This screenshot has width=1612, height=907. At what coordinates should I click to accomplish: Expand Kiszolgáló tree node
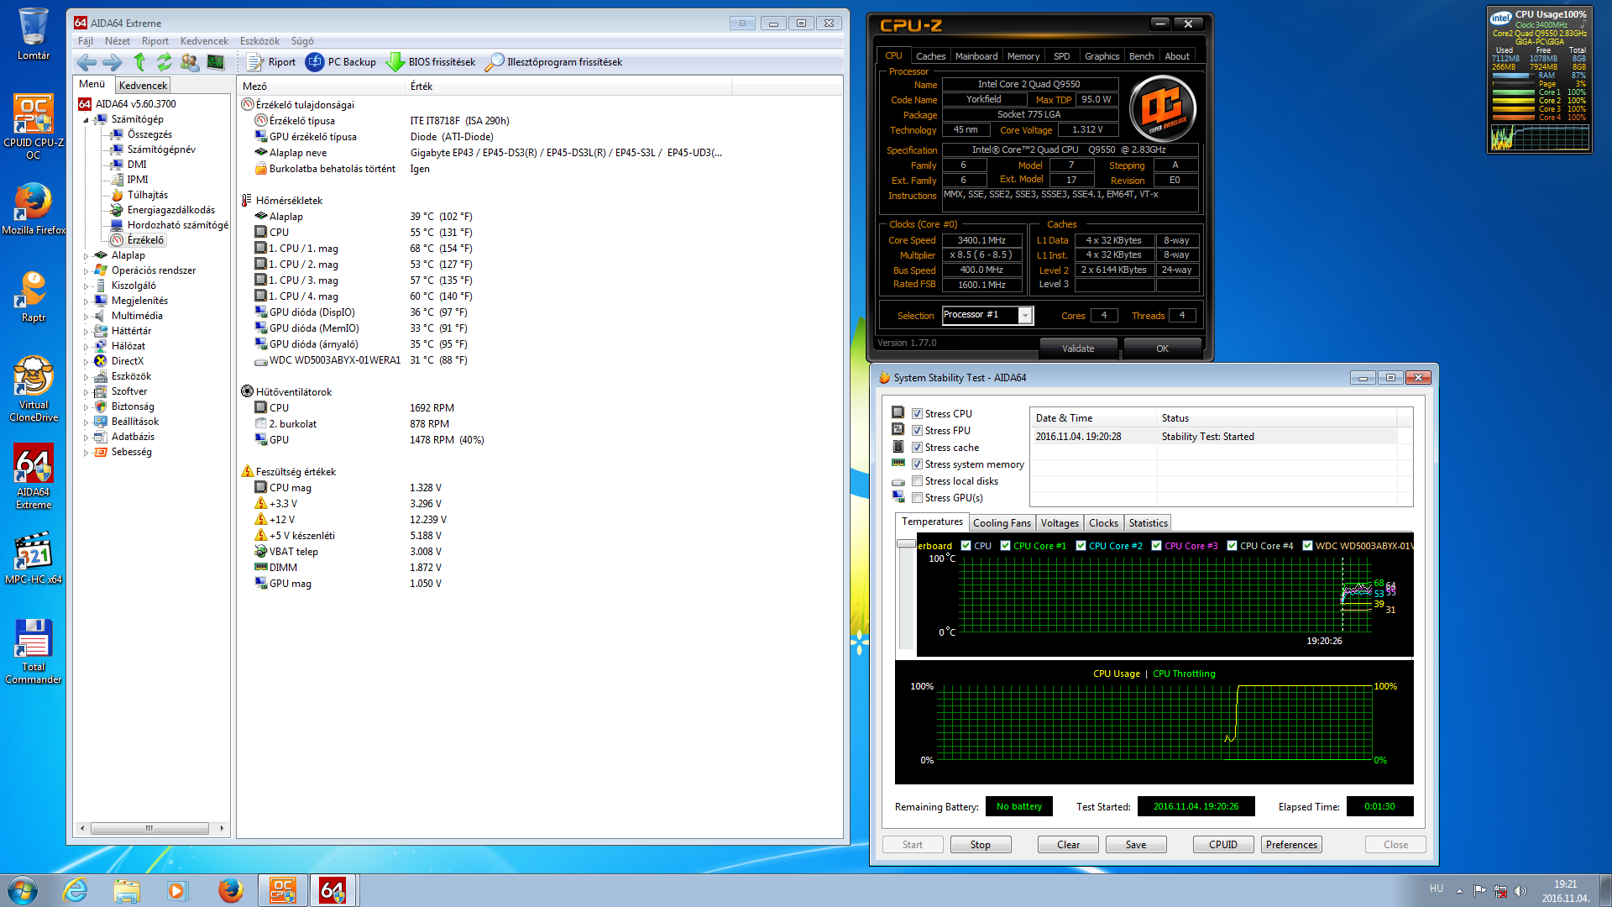(86, 286)
